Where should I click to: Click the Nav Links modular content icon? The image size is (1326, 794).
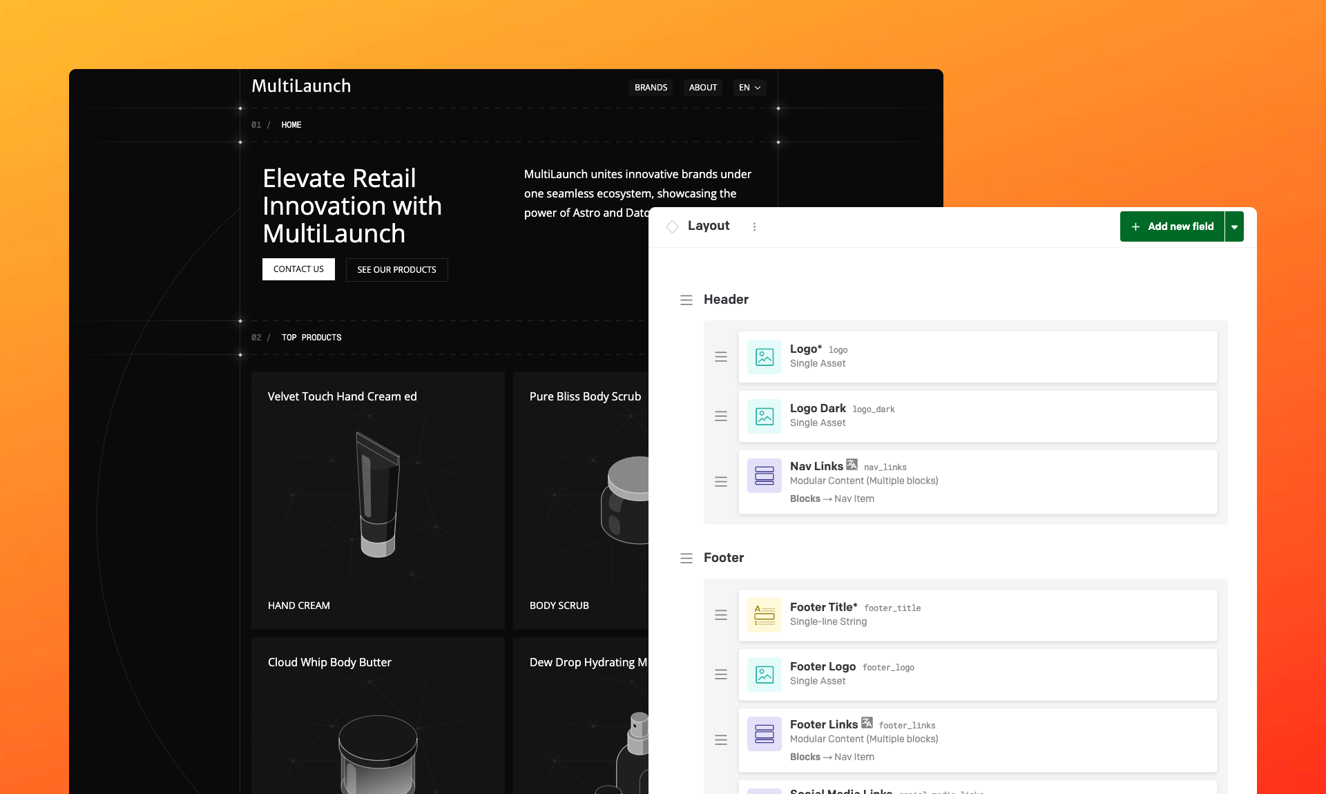point(764,476)
